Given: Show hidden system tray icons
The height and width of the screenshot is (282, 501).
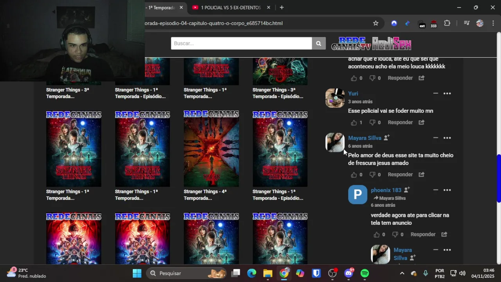Looking at the screenshot, I should point(402,273).
